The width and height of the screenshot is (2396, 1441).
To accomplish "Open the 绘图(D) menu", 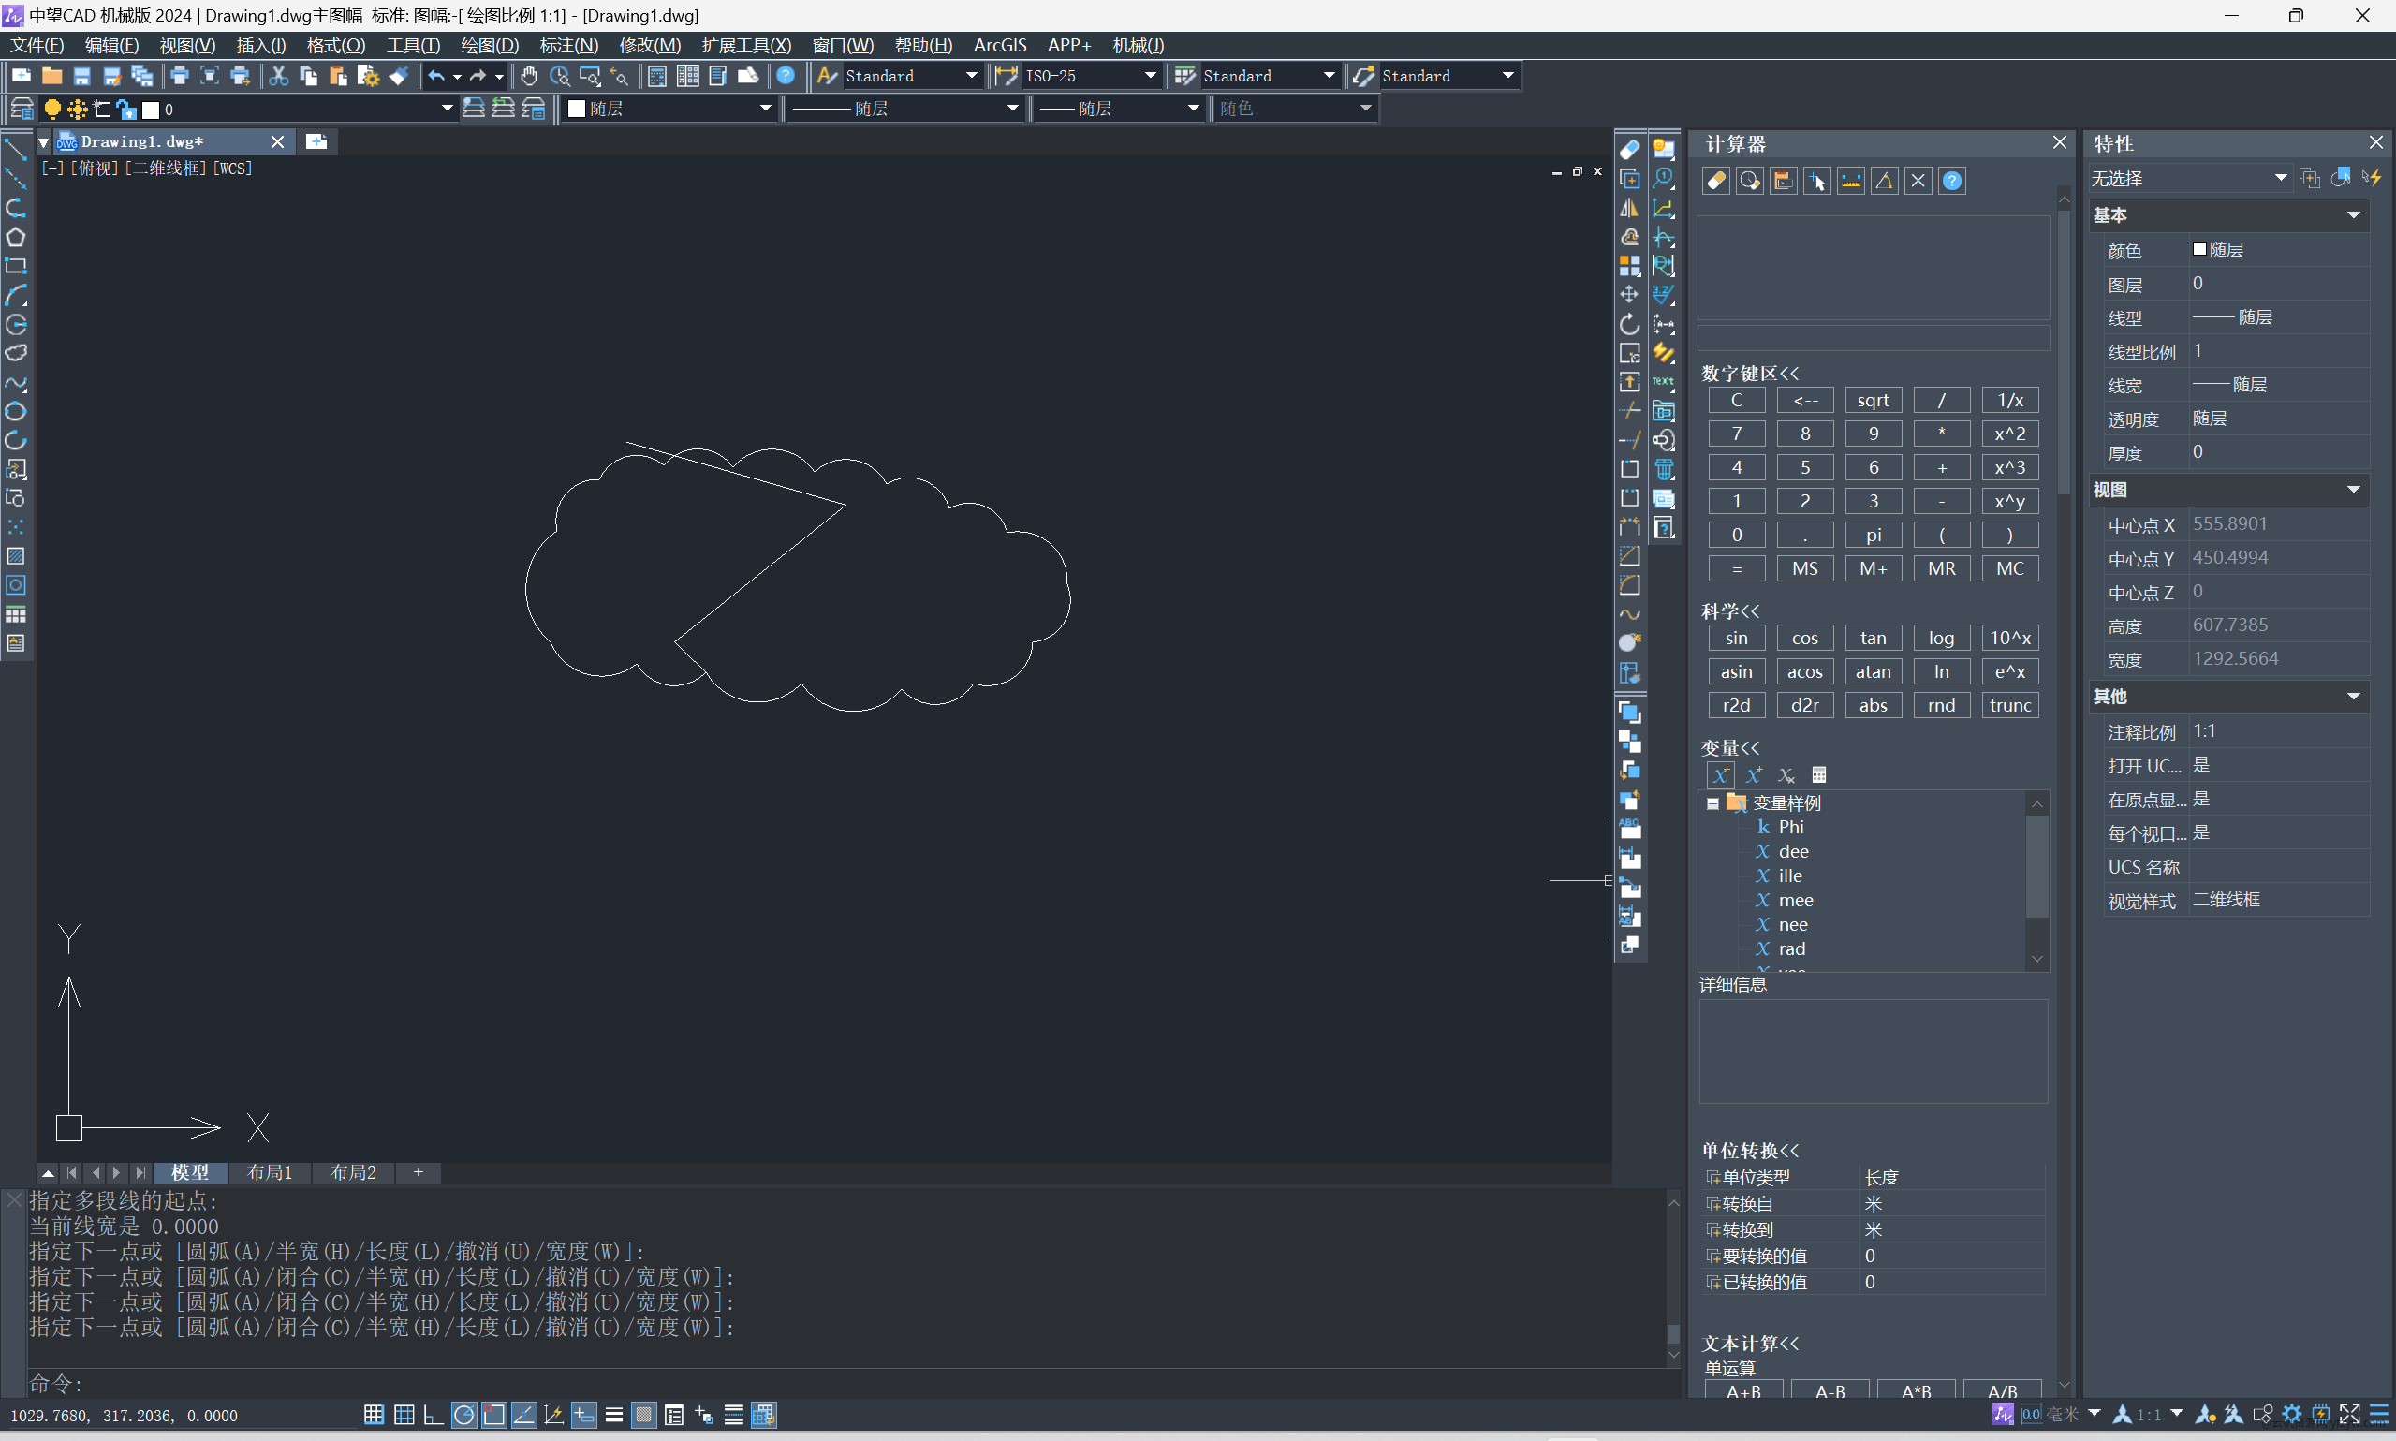I will 490,46.
